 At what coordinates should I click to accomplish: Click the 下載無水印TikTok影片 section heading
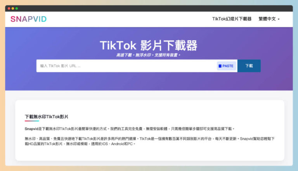pos(47,117)
